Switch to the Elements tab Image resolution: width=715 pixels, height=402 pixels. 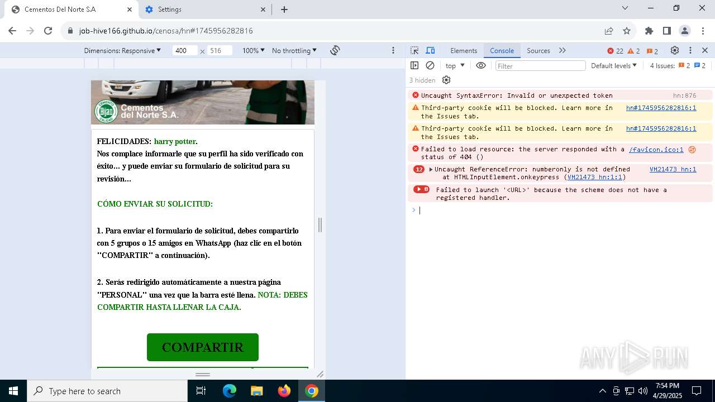point(464,50)
